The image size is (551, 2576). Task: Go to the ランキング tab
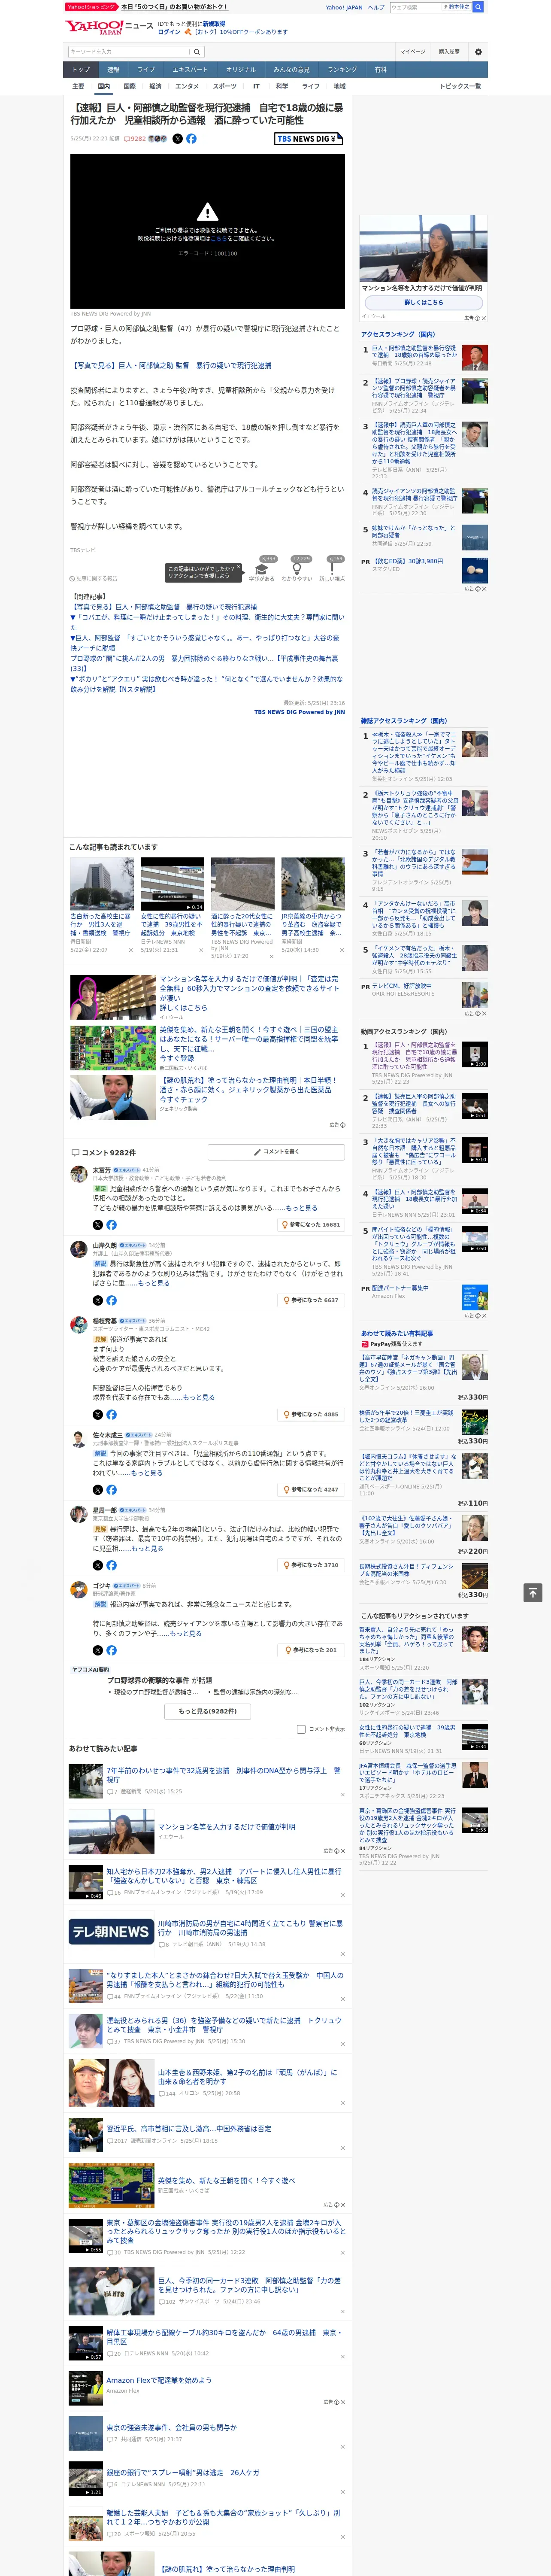pyautogui.click(x=342, y=70)
